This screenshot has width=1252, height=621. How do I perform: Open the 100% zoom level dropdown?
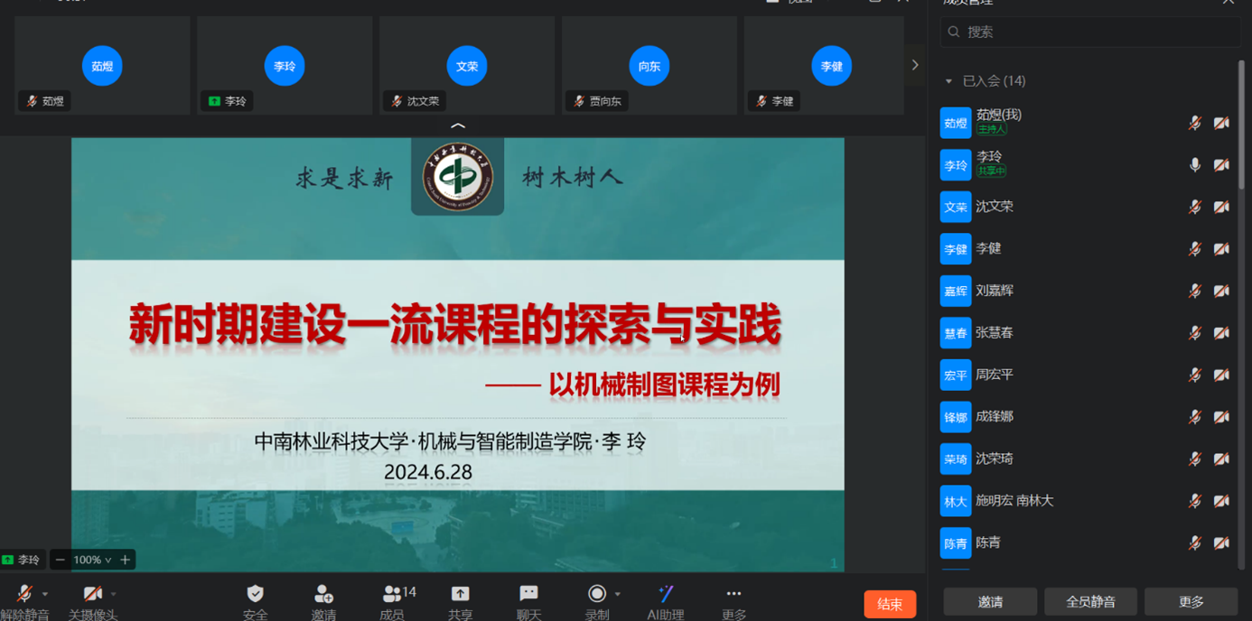tap(93, 560)
